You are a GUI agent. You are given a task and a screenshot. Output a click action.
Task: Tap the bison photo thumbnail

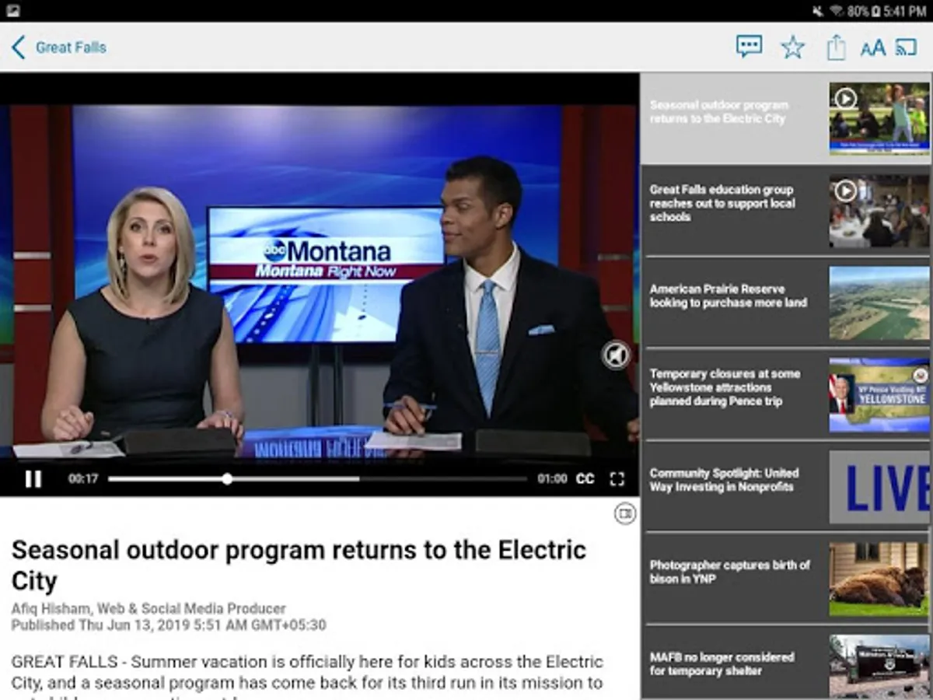(879, 579)
